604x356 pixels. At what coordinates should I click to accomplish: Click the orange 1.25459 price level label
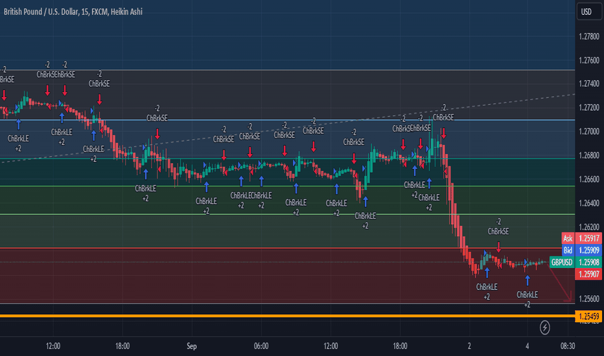pyautogui.click(x=588, y=317)
